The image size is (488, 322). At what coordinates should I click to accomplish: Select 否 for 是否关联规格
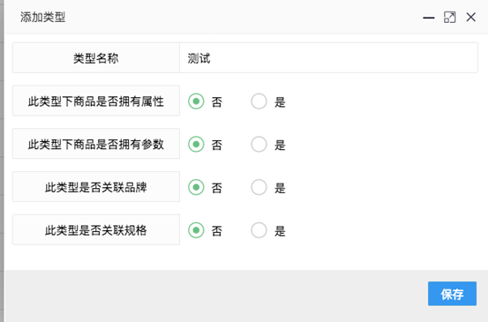(x=196, y=230)
